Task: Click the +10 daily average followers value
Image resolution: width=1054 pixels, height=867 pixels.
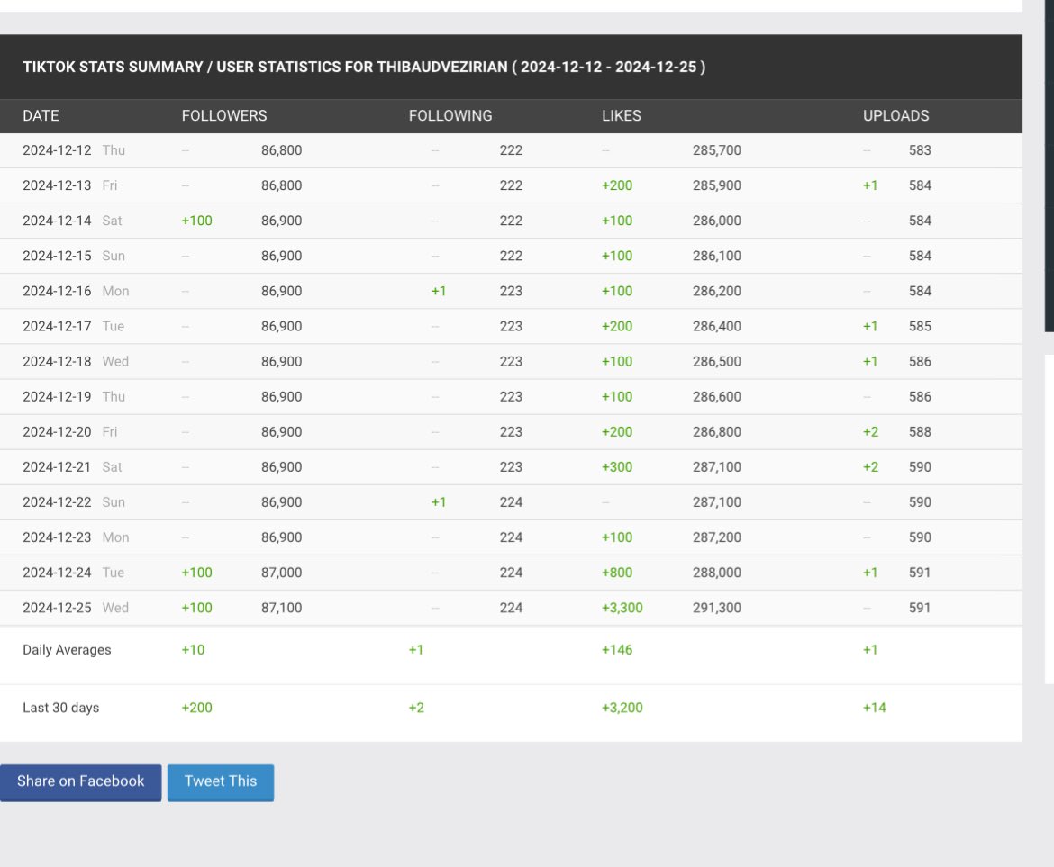Action: click(193, 650)
